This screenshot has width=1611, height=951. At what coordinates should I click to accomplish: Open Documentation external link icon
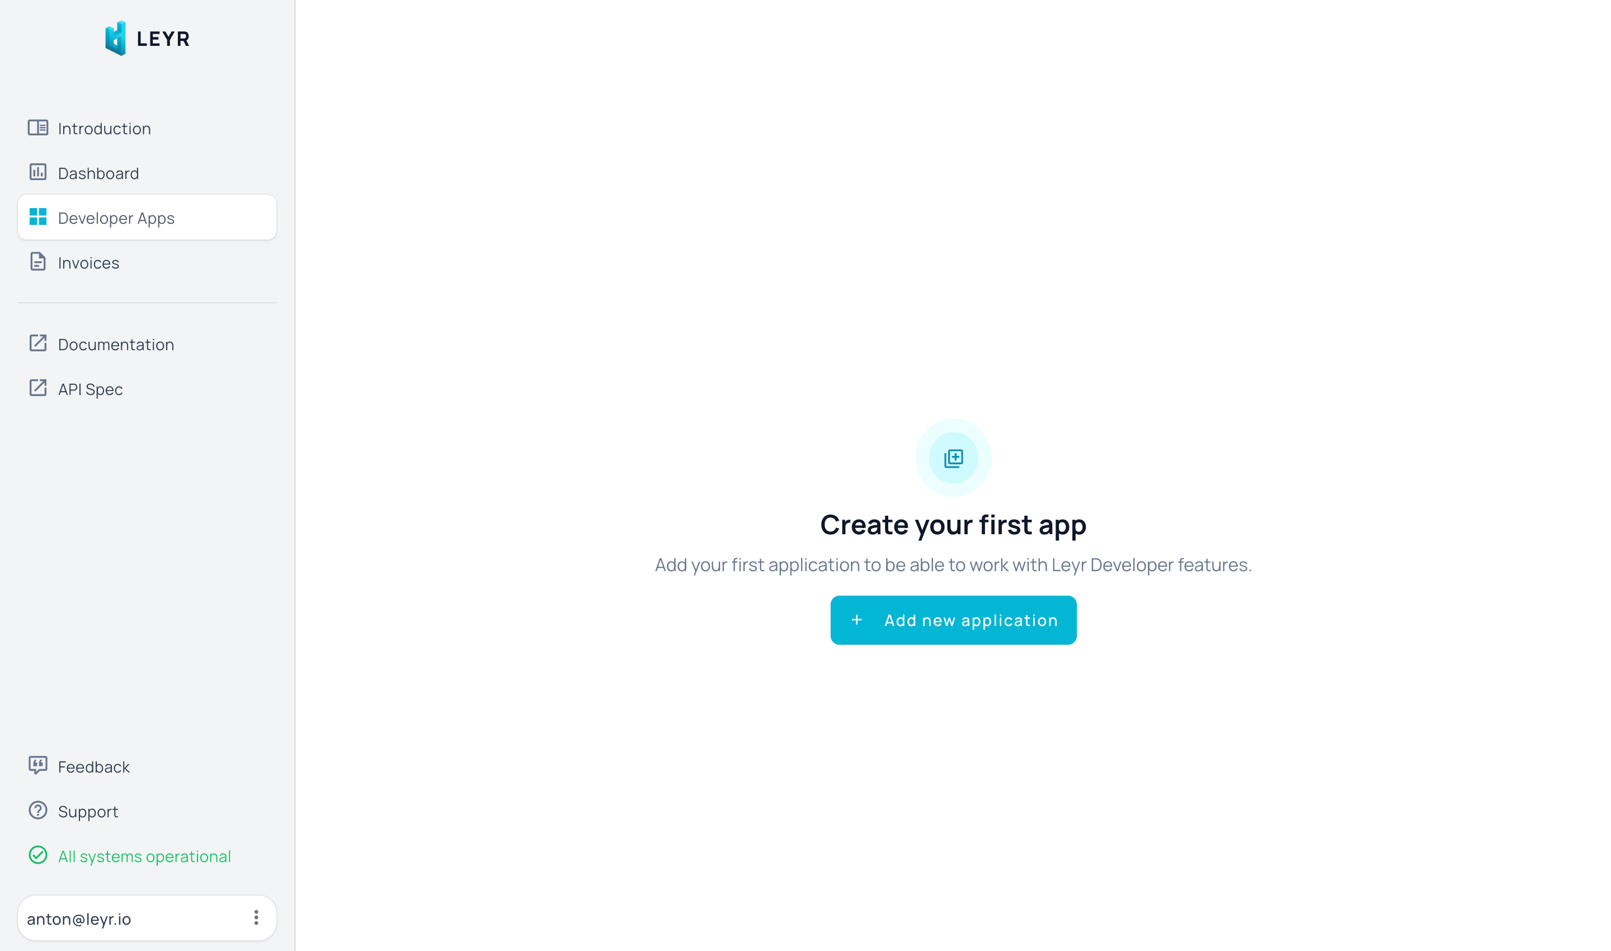click(39, 343)
